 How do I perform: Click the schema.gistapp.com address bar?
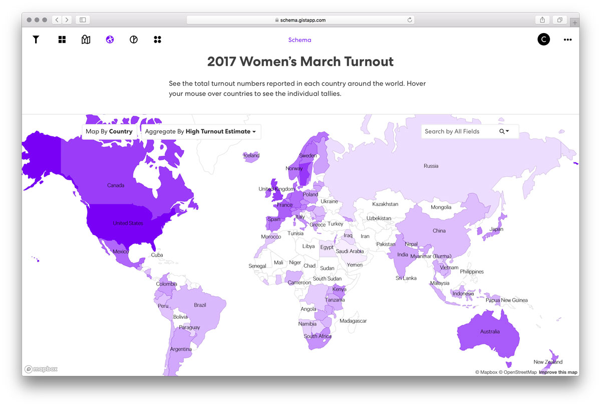point(300,20)
